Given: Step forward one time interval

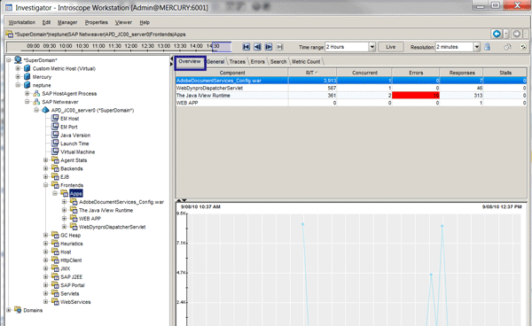Looking at the screenshot, I should coord(269,47).
